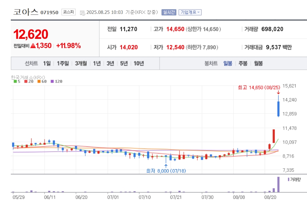
Task: Click the purple 120-day moving average legend
Action: [57, 81]
